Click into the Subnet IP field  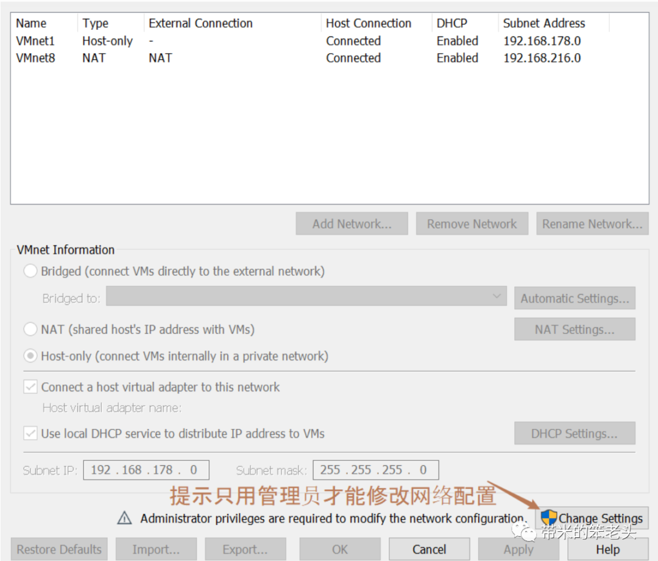click(x=146, y=470)
